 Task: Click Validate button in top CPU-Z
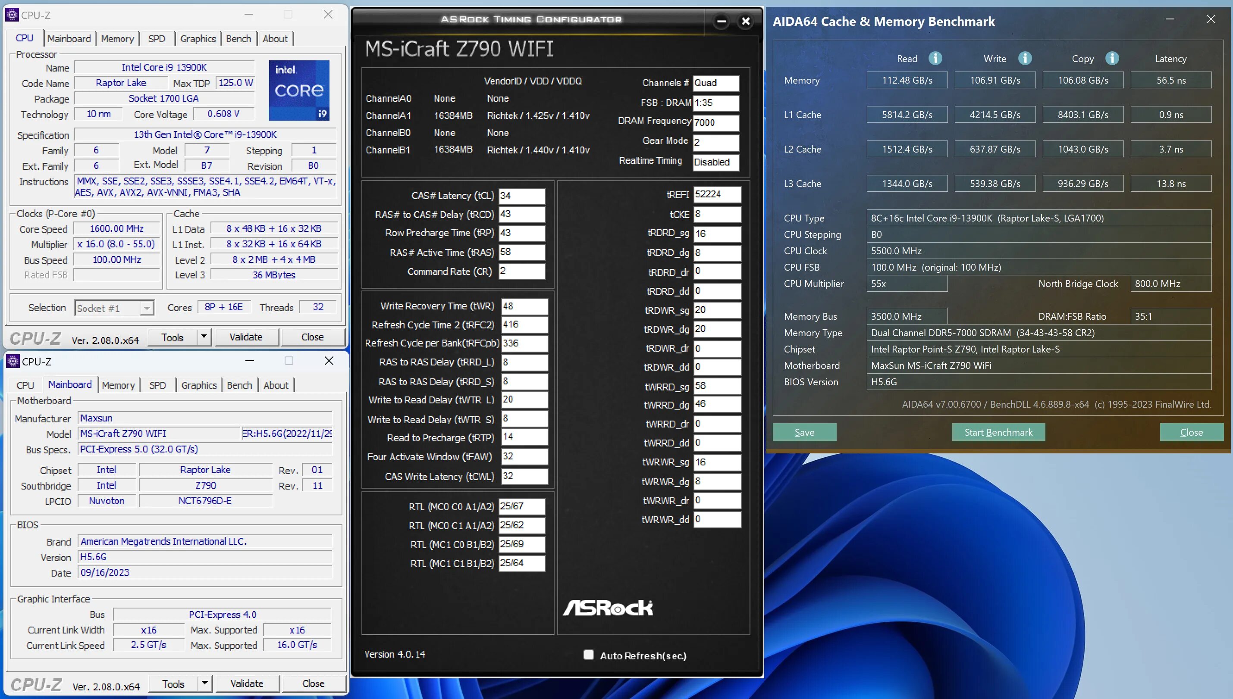click(246, 337)
